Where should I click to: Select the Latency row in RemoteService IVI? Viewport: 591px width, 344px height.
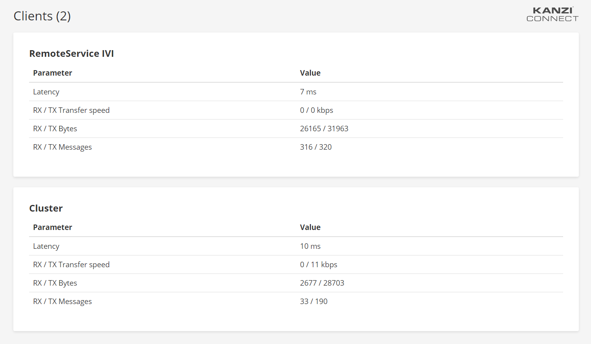[46, 92]
